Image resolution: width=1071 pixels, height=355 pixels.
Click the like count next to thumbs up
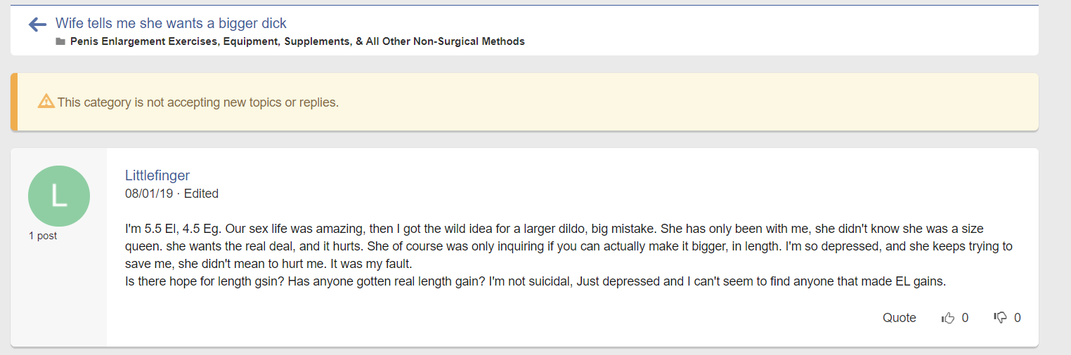point(965,318)
